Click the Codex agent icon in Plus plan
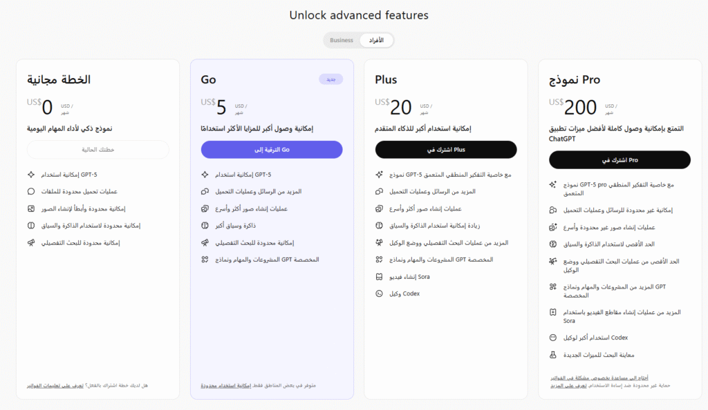708x410 pixels. 379,293
